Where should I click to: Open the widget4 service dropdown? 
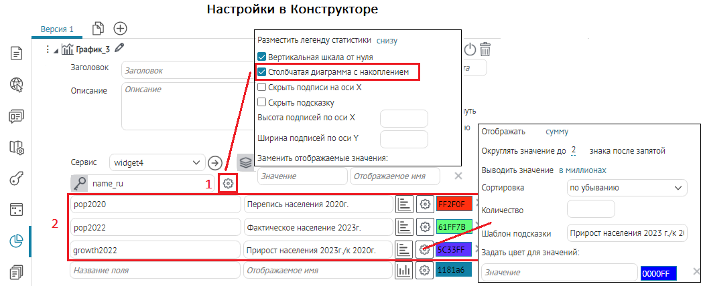coord(157,162)
